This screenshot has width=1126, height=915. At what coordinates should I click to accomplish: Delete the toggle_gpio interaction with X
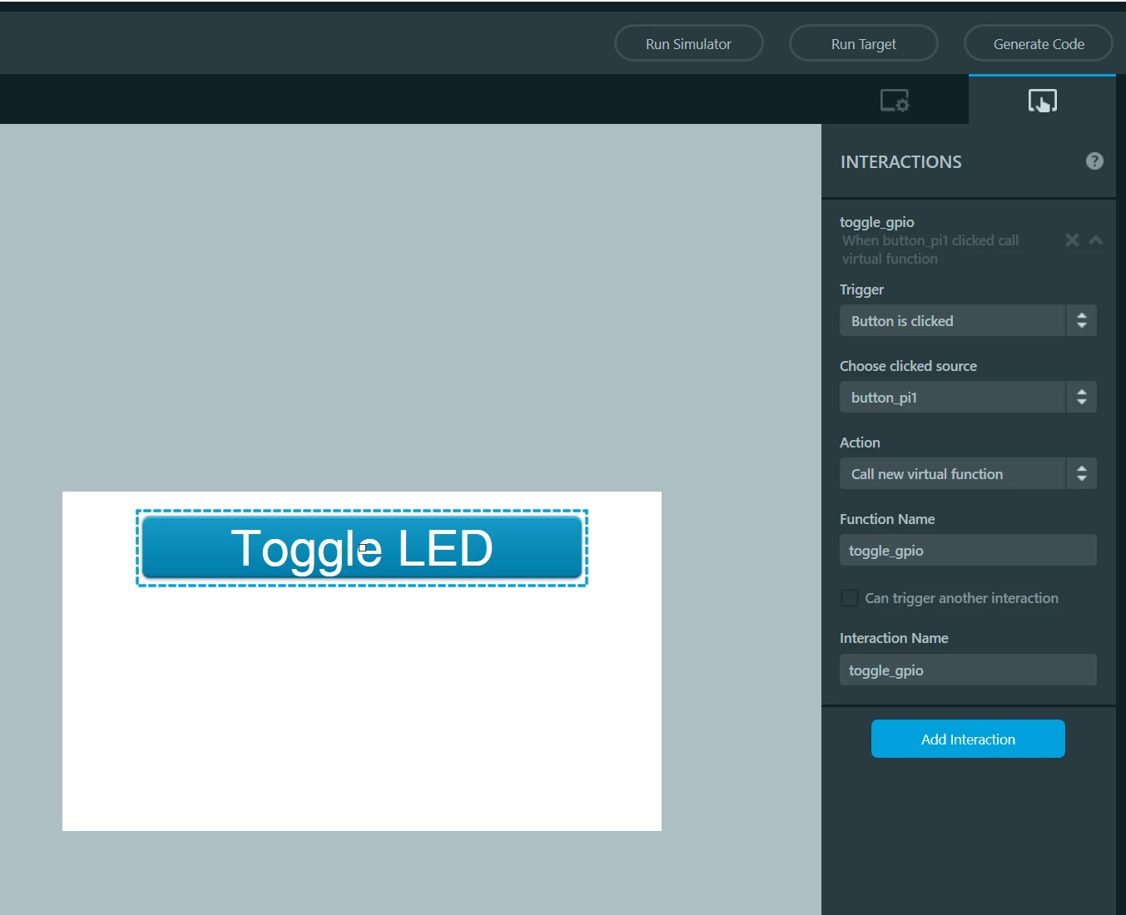(x=1072, y=240)
